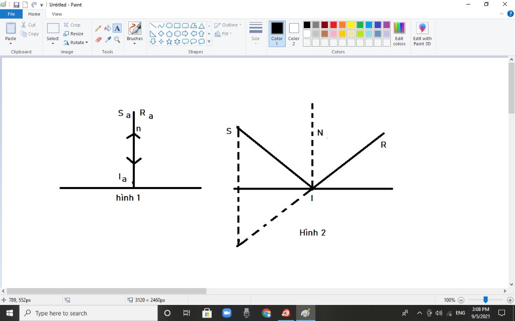The width and height of the screenshot is (515, 321).
Task: Pick the red color swatch
Action: click(x=333, y=25)
